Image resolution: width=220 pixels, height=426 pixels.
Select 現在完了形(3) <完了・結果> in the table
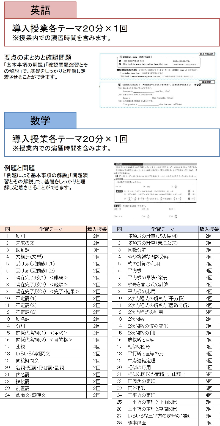51,291
